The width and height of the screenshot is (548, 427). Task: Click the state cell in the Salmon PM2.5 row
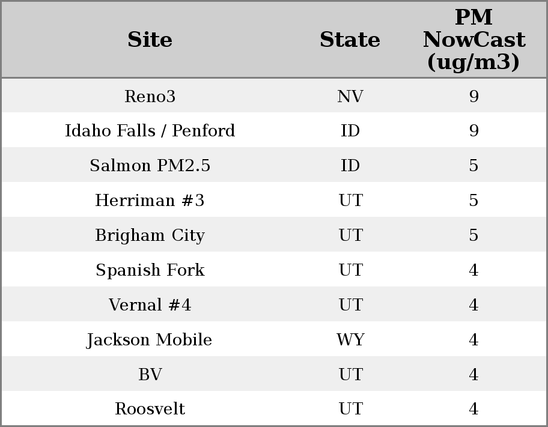pos(350,166)
